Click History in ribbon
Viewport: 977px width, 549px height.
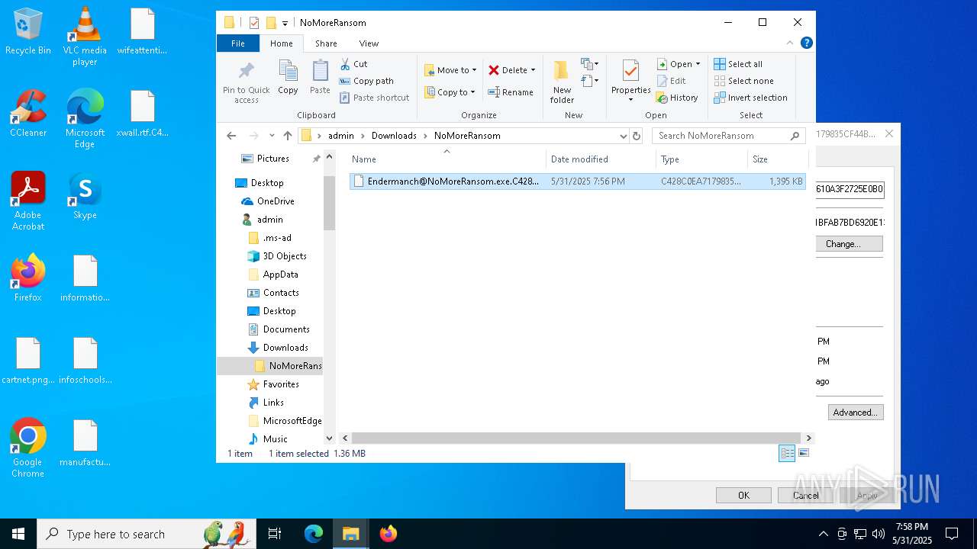[677, 98]
